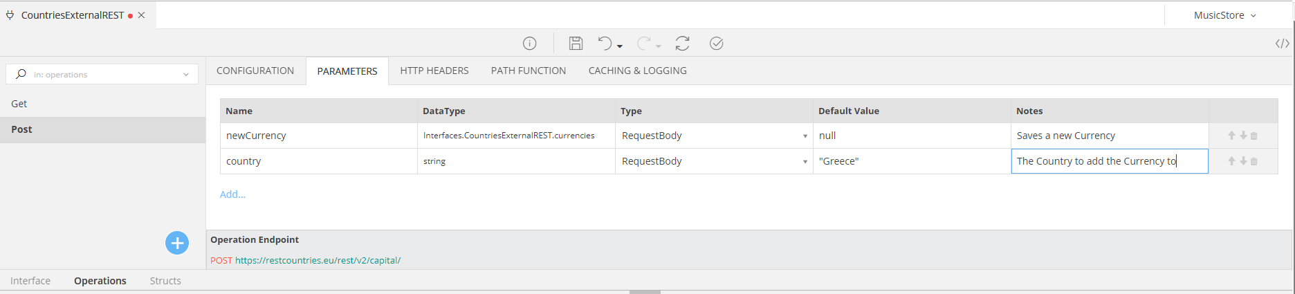This screenshot has height=294, width=1295.
Task: Expand Type dropdown for country row
Action: 805,162
